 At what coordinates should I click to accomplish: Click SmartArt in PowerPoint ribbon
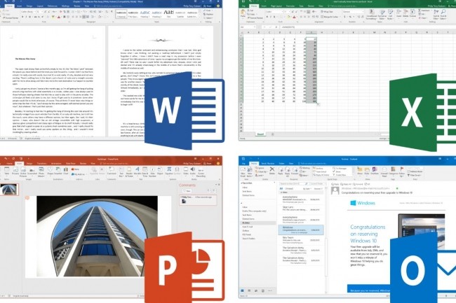(58, 171)
